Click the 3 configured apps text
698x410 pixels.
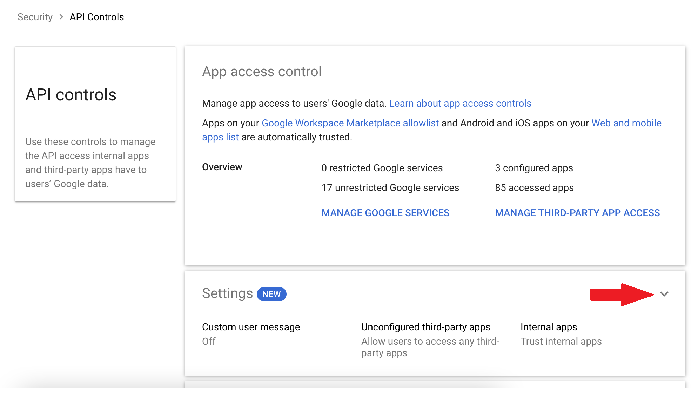click(533, 168)
